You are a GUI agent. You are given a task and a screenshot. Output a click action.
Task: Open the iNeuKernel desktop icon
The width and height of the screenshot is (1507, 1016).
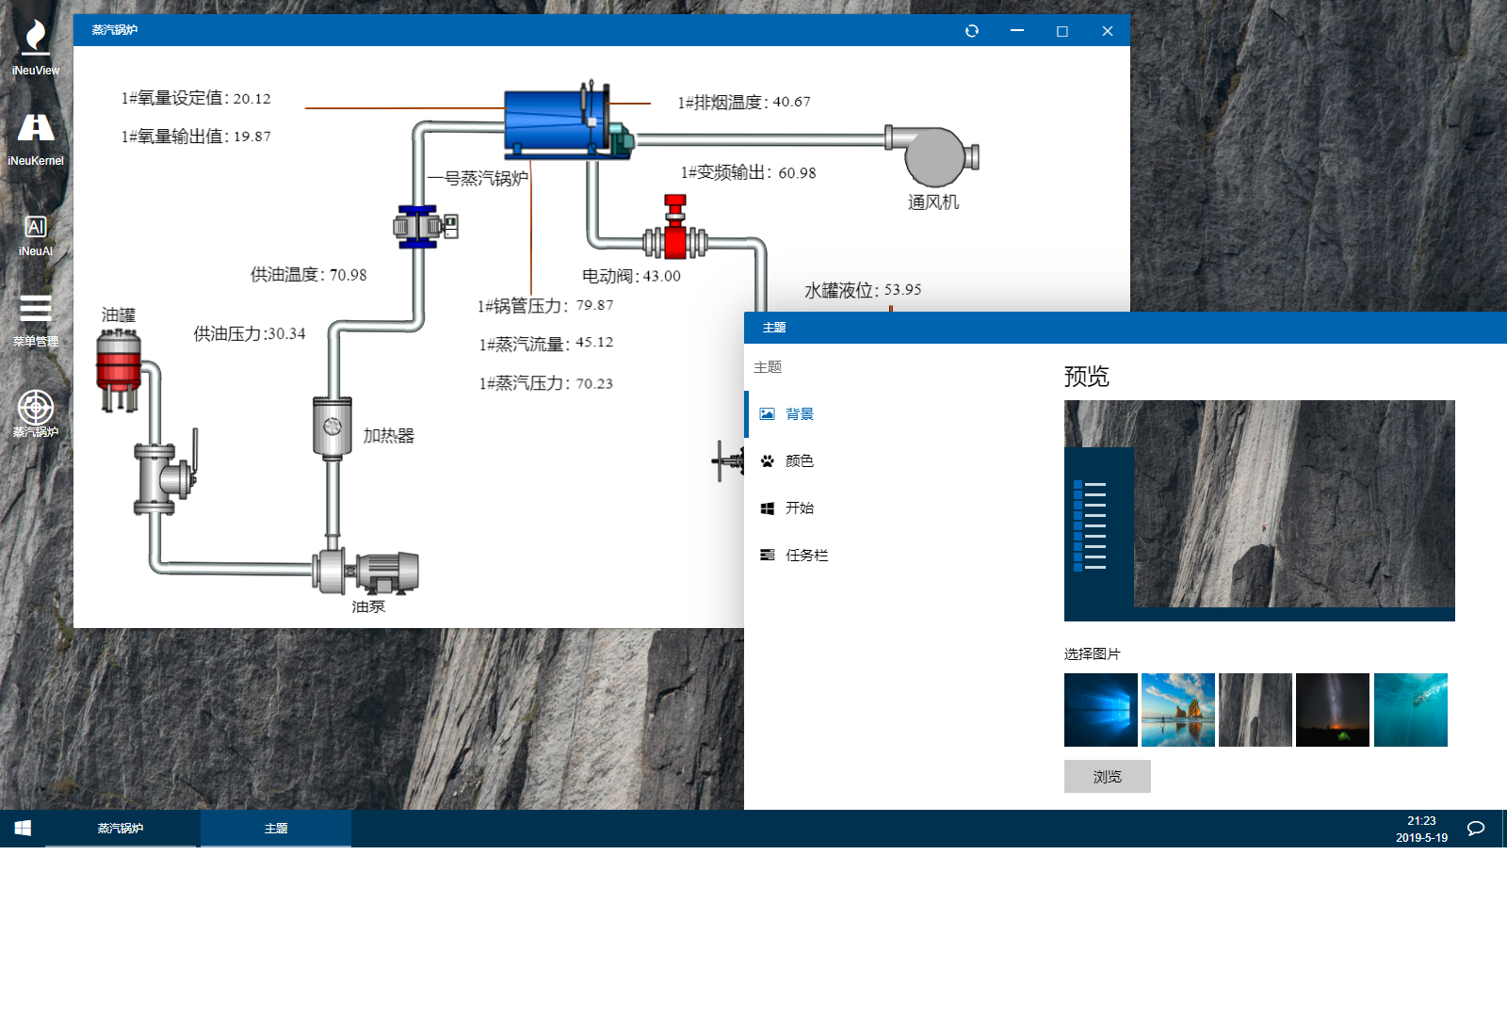[36, 130]
